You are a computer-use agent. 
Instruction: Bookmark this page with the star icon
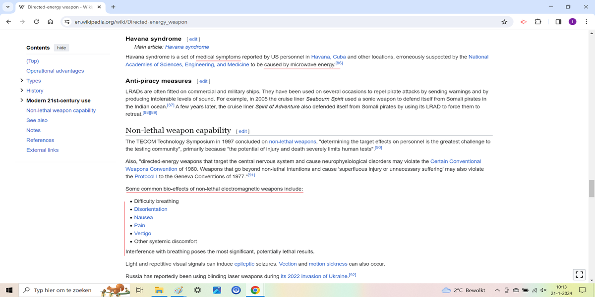504,22
